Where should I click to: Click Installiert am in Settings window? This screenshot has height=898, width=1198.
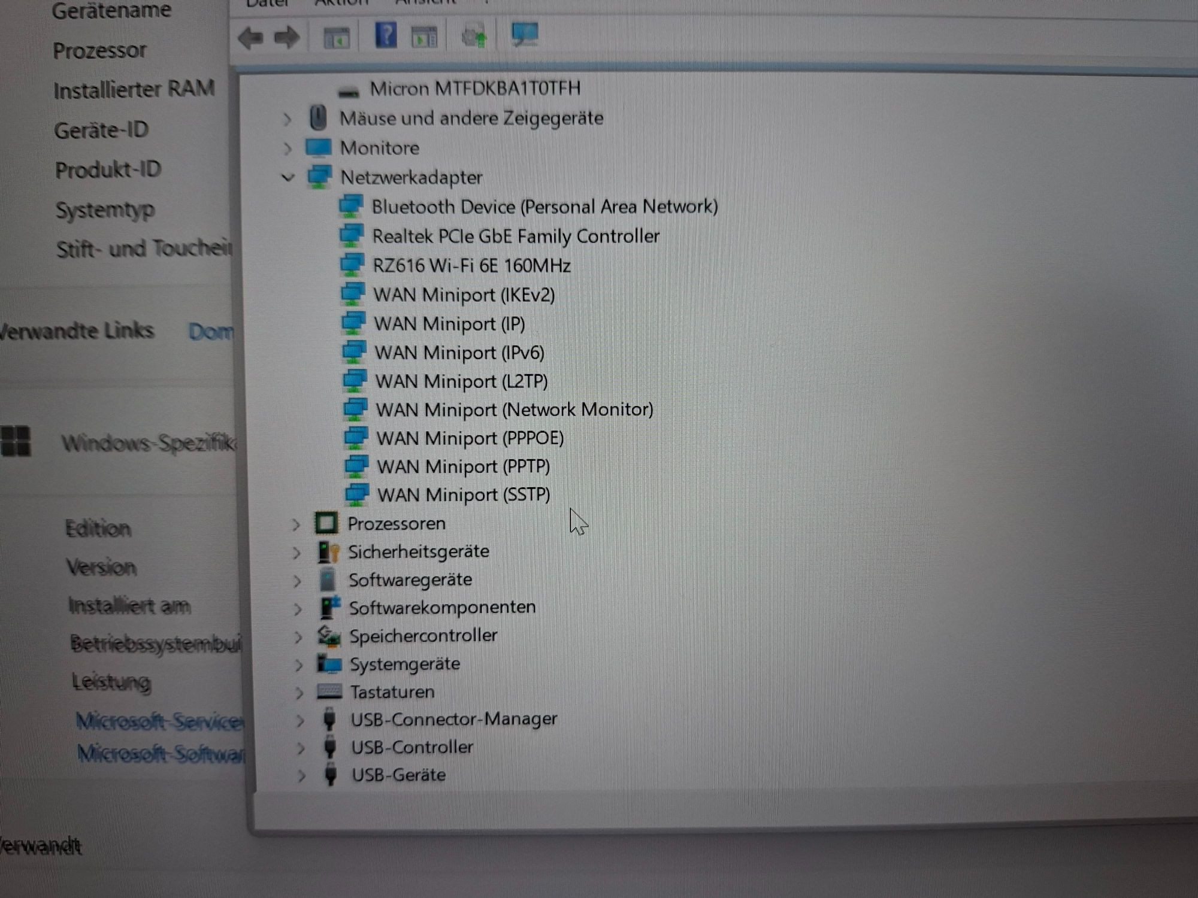click(129, 606)
